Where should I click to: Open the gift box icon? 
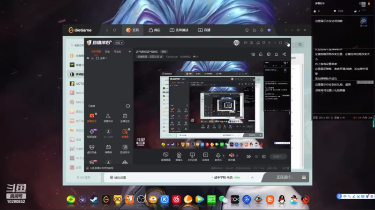253,54
